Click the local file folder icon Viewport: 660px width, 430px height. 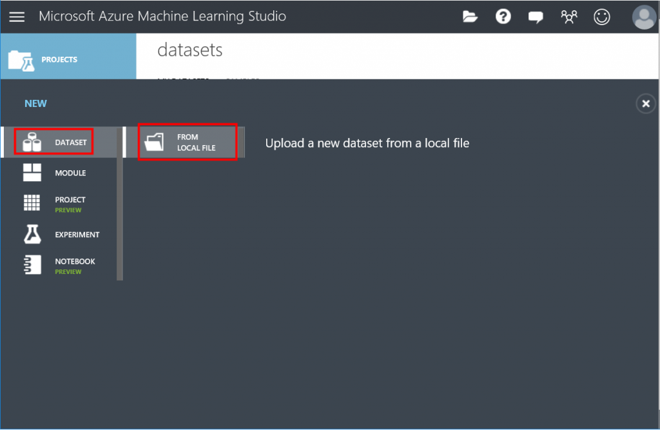point(154,142)
